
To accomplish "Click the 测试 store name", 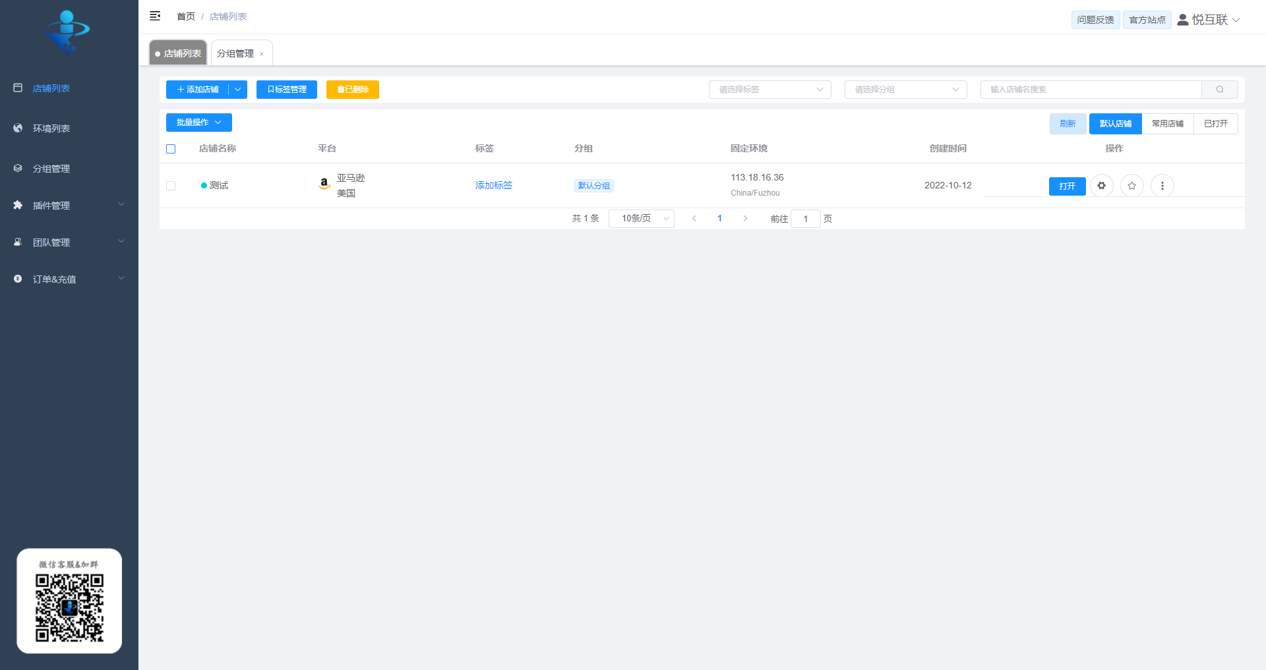I will click(219, 186).
